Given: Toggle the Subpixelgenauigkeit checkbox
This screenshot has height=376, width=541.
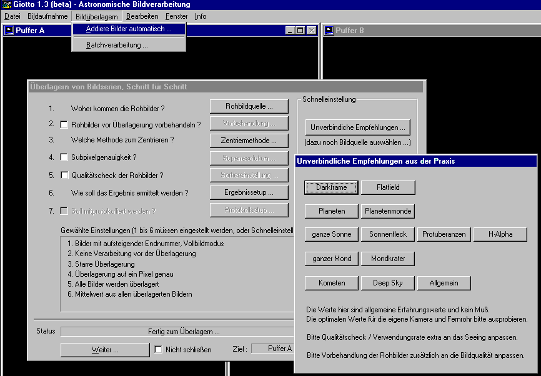Looking at the screenshot, I should (64, 157).
